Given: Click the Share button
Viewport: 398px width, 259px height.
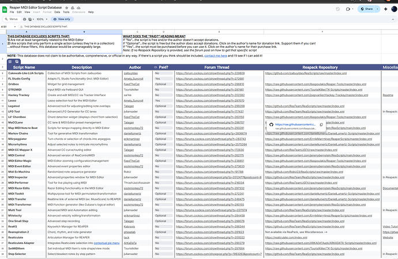Looking at the screenshot, I should pos(367,9).
